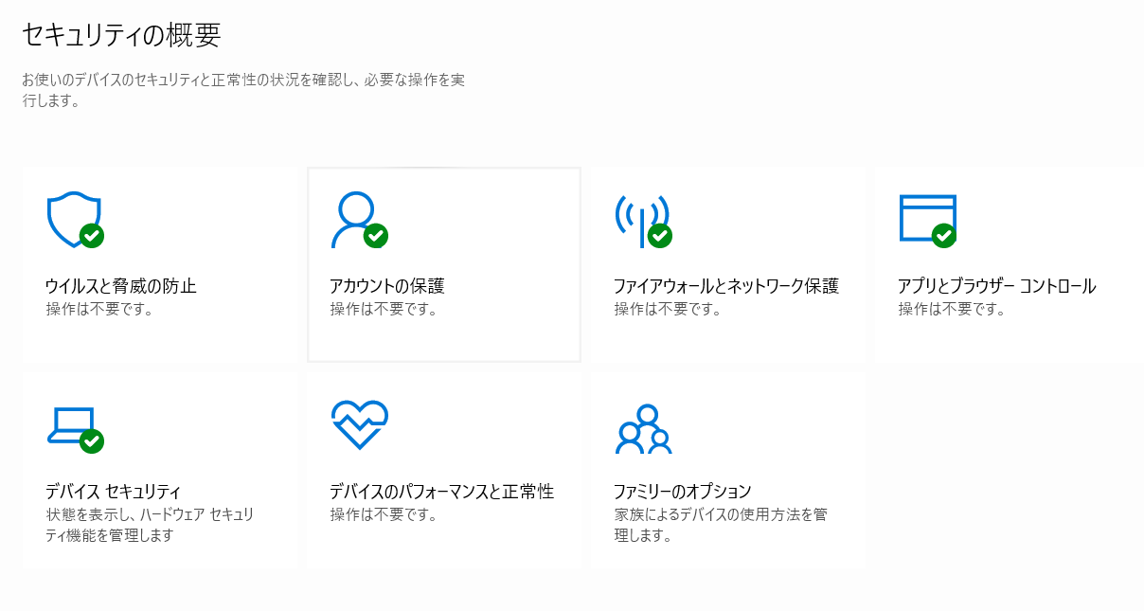Viewport: 1144px width, 611px height.
Task: Open アカウントの保護 section
Action: click(x=386, y=286)
